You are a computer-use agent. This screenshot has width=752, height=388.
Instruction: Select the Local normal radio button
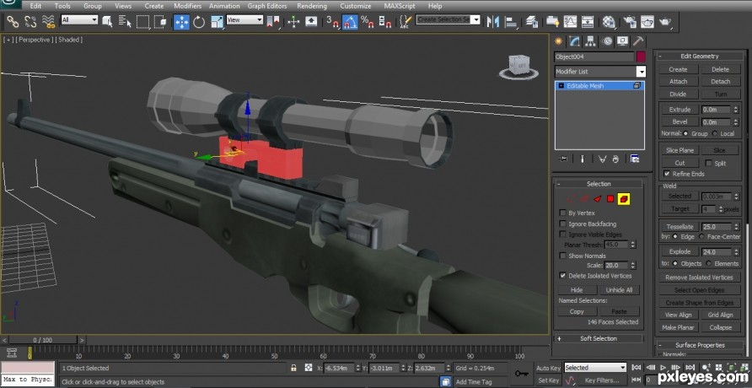coord(715,134)
